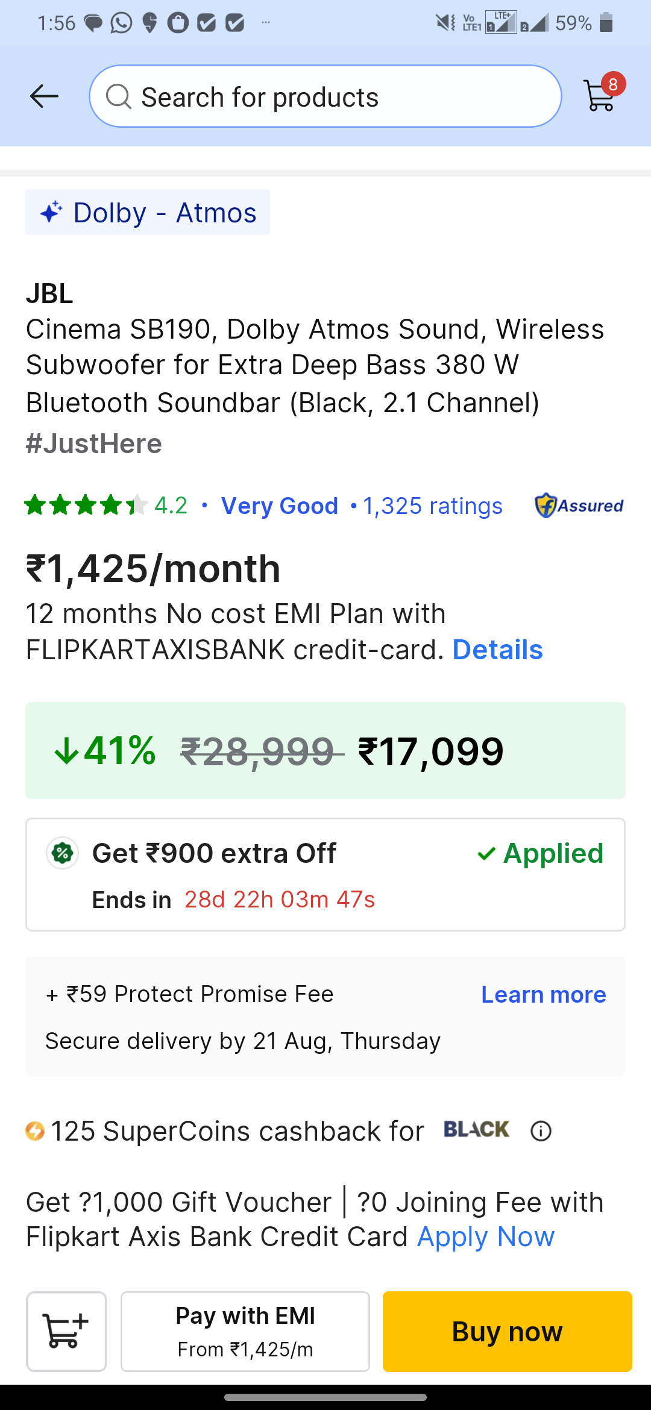This screenshot has height=1410, width=651.
Task: Open the 1,325 ratings link
Action: click(x=433, y=506)
